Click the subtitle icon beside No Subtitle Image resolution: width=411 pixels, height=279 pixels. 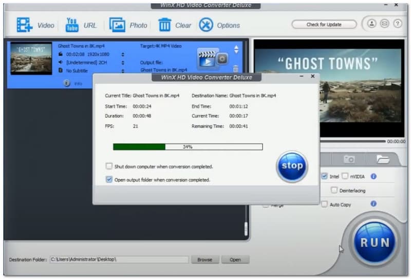[61, 70]
